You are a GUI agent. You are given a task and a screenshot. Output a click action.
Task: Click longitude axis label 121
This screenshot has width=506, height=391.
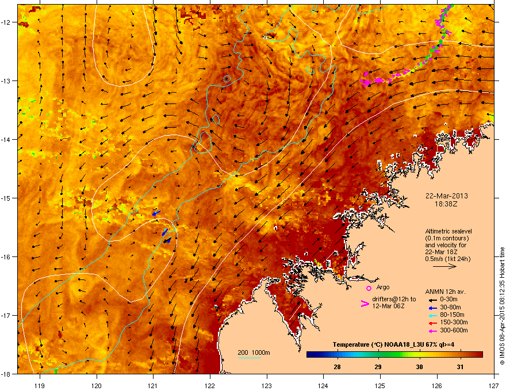click(x=153, y=386)
